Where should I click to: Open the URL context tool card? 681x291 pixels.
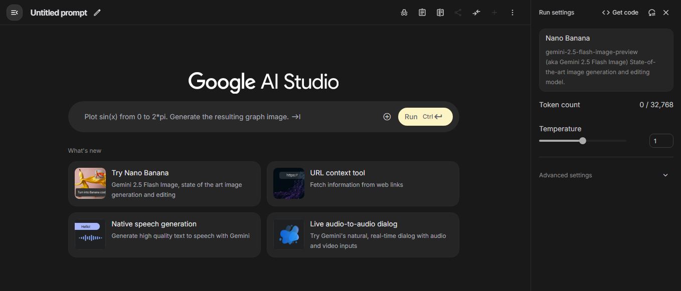363,184
